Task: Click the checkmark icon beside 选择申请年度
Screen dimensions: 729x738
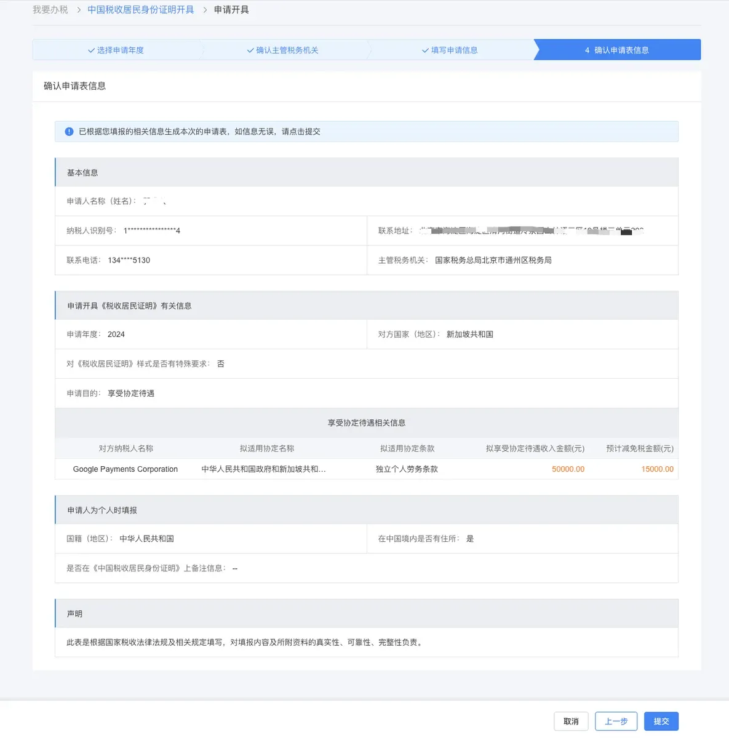Action: (x=91, y=50)
